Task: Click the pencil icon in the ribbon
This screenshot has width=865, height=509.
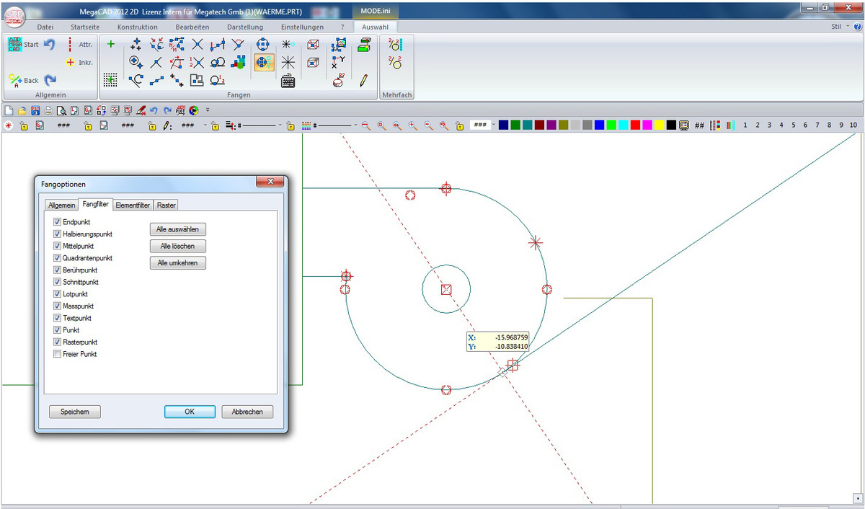Action: pos(363,80)
